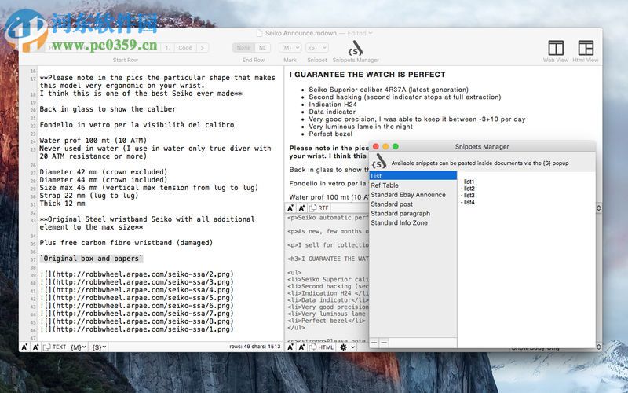The height and width of the screenshot is (393, 628).
Task: Click the '- list4' line in the snippet content
Action: pyautogui.click(x=467, y=202)
